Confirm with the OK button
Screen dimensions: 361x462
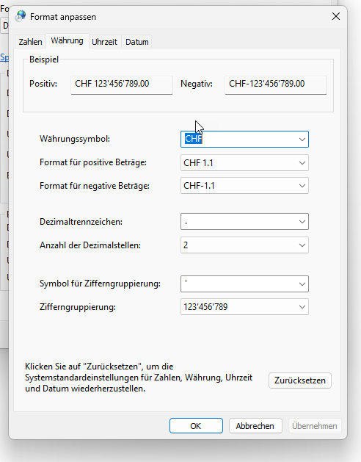(x=196, y=426)
